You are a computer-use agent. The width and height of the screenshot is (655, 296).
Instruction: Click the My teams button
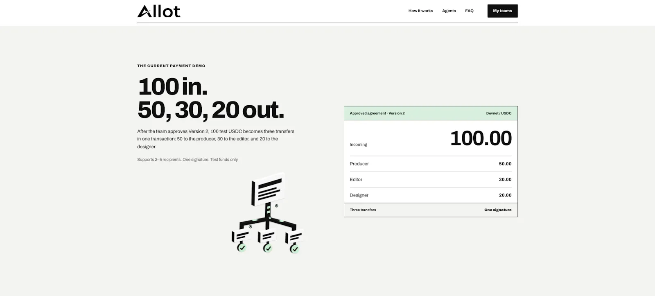click(x=502, y=11)
